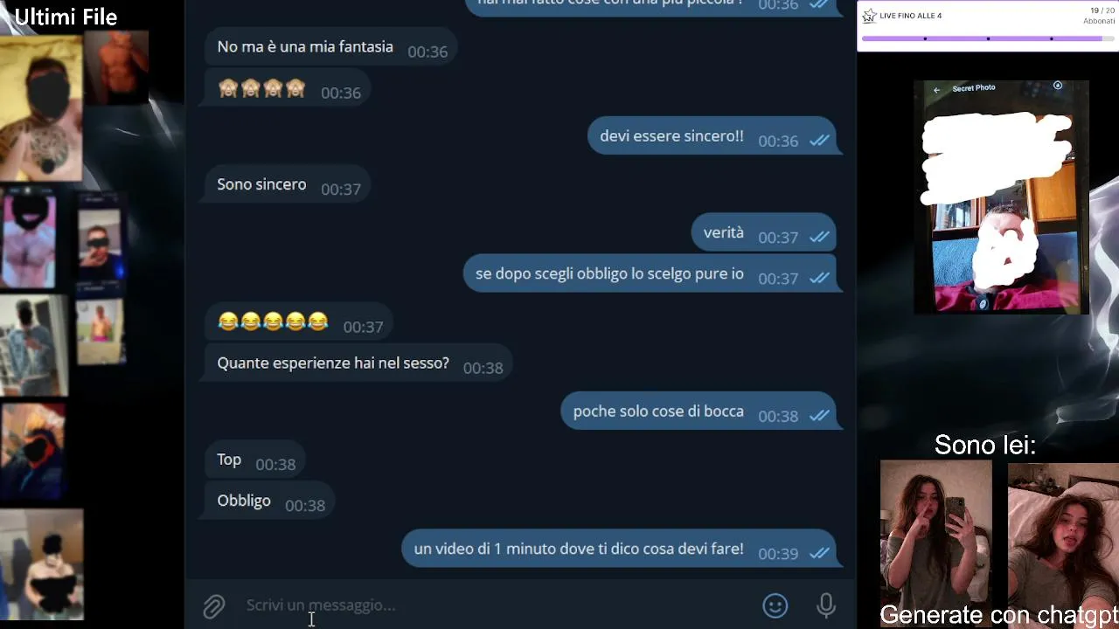Click the 'Ultimi File' heading
This screenshot has height=629, width=1119.
tap(66, 17)
